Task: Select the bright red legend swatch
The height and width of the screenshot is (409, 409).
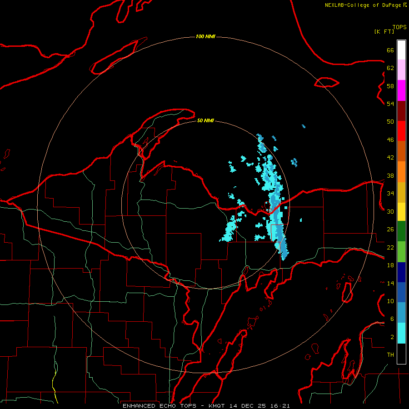Action: pyautogui.click(x=401, y=131)
